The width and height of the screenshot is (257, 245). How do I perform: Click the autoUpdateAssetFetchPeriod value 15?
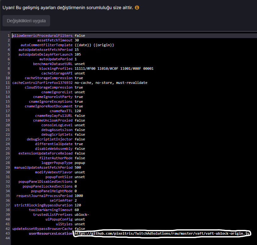click(77, 50)
